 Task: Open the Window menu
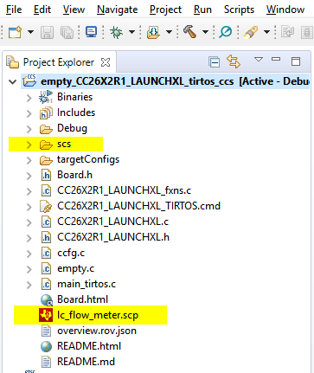coord(285,10)
